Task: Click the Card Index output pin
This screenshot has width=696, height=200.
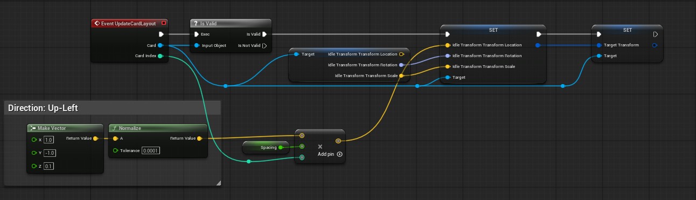Action: click(x=161, y=56)
